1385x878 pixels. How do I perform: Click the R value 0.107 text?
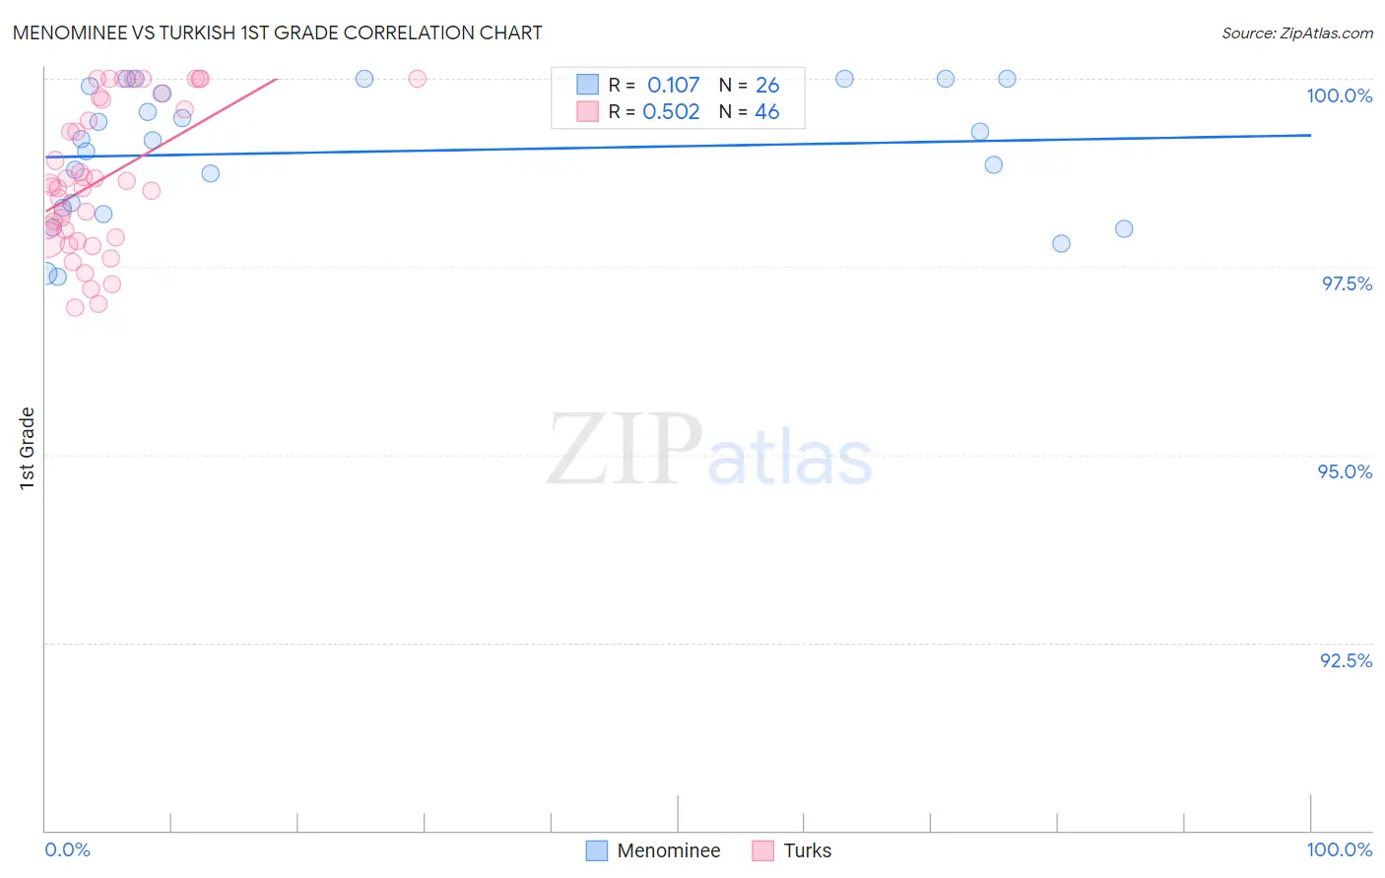(x=673, y=85)
